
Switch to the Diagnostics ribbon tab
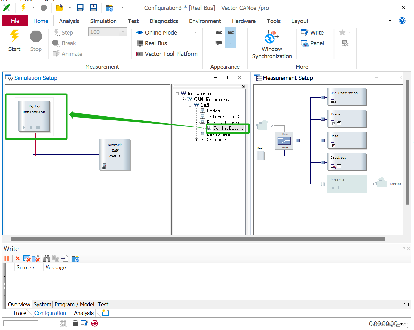[x=164, y=21]
